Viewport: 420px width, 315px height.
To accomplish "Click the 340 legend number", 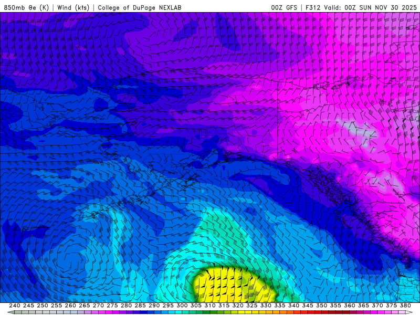I will click(293, 306).
